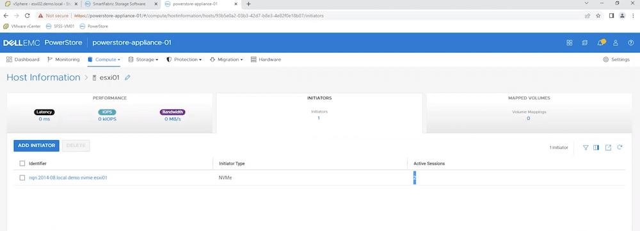Click the Volume Mappings count value 0

tap(528, 118)
